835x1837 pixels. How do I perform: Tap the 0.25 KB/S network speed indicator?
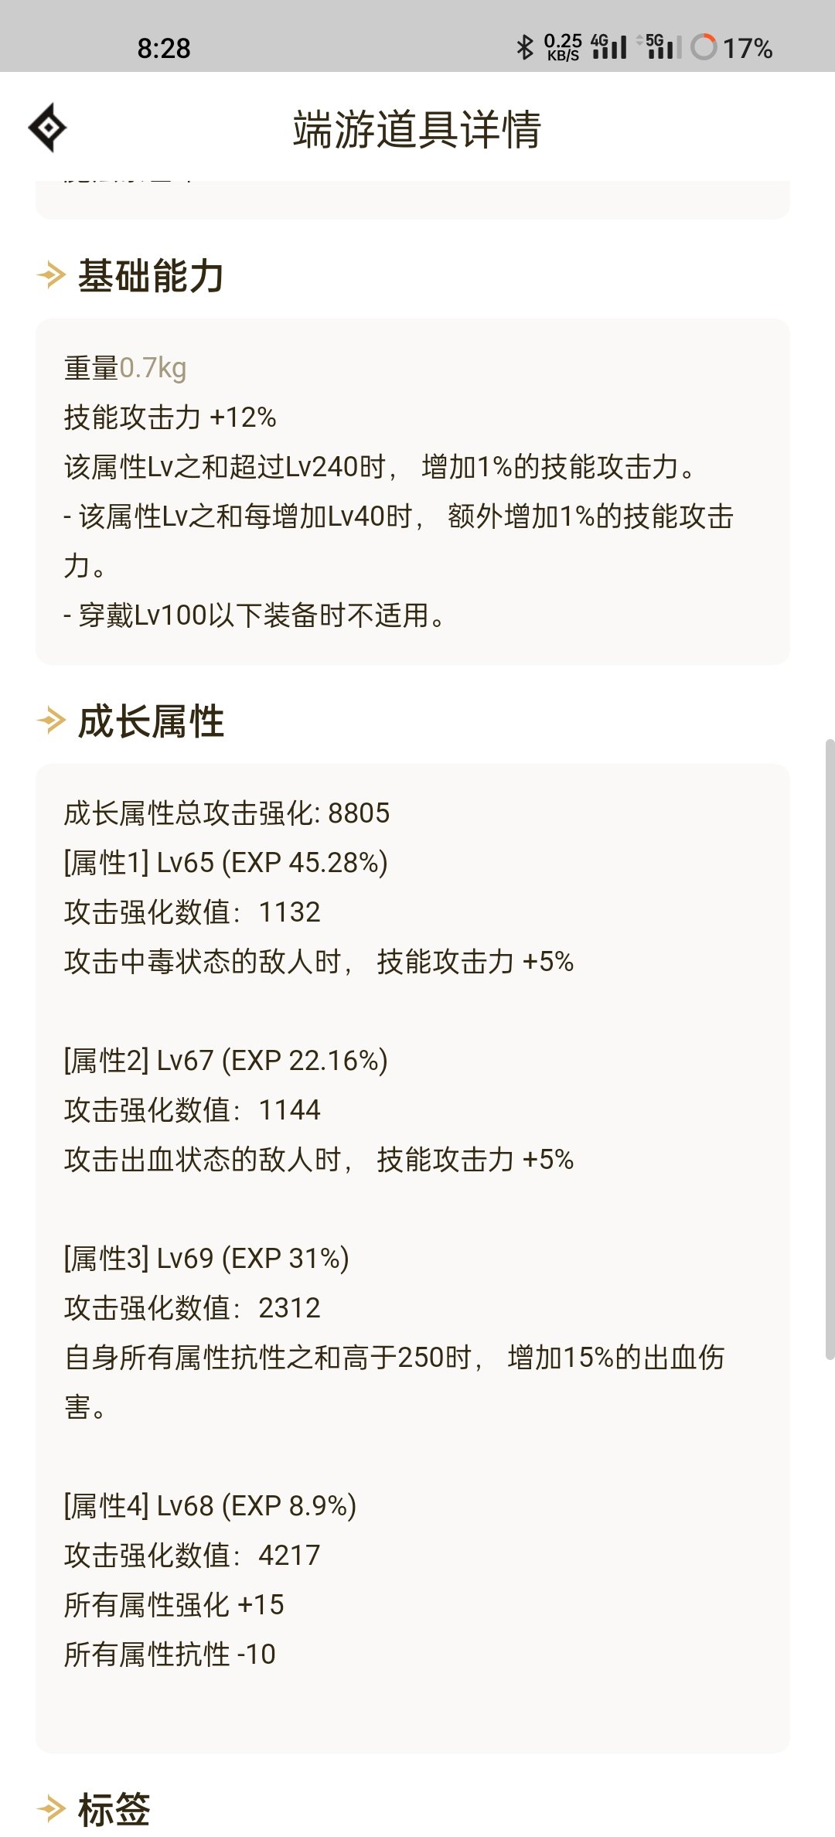[x=563, y=47]
